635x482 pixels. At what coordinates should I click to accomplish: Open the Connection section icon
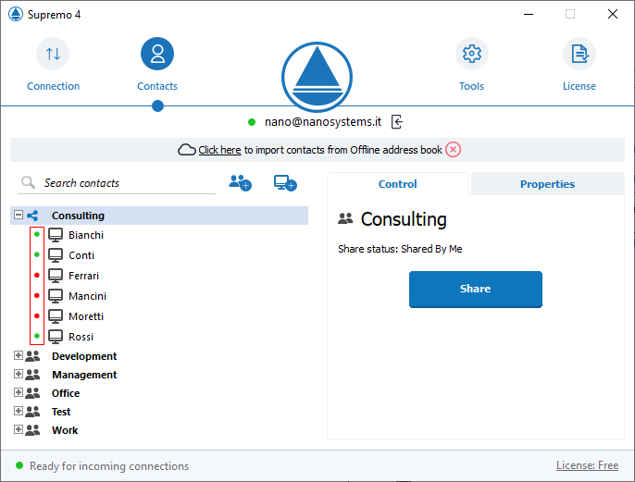[x=53, y=54]
